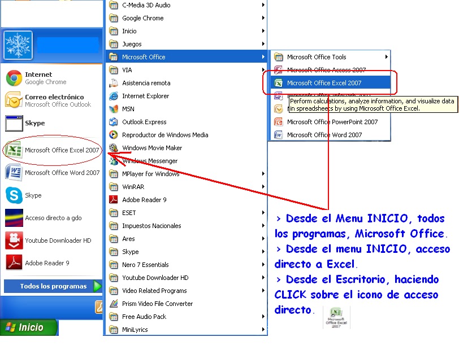Open Microsoft Office Word 2007 from submenu

(x=324, y=135)
